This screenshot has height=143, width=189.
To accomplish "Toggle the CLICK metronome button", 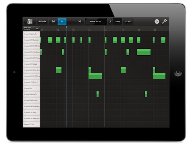I will [128, 22].
